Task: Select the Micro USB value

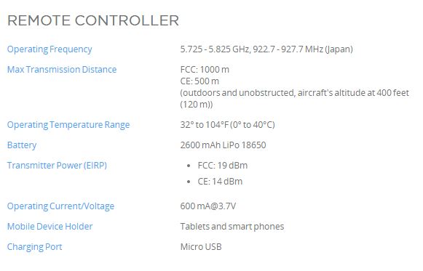Action: click(x=201, y=247)
